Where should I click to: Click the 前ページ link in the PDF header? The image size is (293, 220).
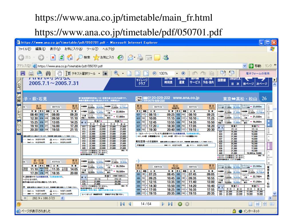coord(248,82)
